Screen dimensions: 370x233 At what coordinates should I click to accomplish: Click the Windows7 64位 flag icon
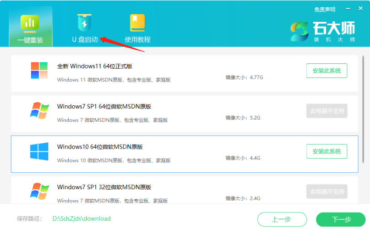[x=39, y=111]
